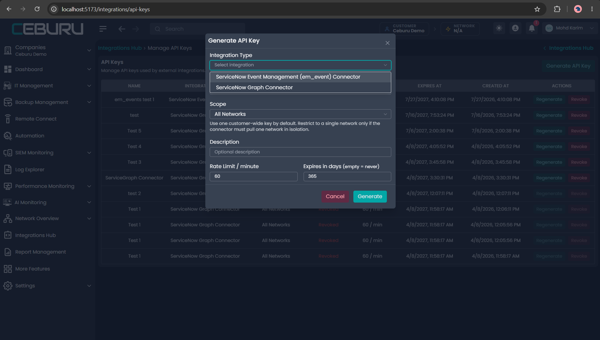Open the notifications bell
The image size is (600, 340).
click(x=532, y=28)
